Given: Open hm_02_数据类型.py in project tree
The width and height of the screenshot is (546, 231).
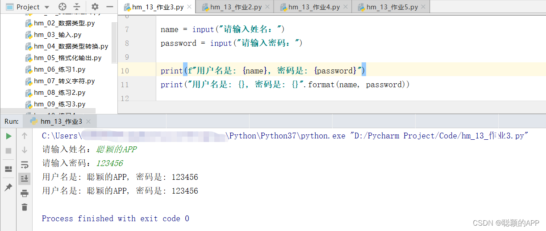Looking at the screenshot, I should pos(64,23).
